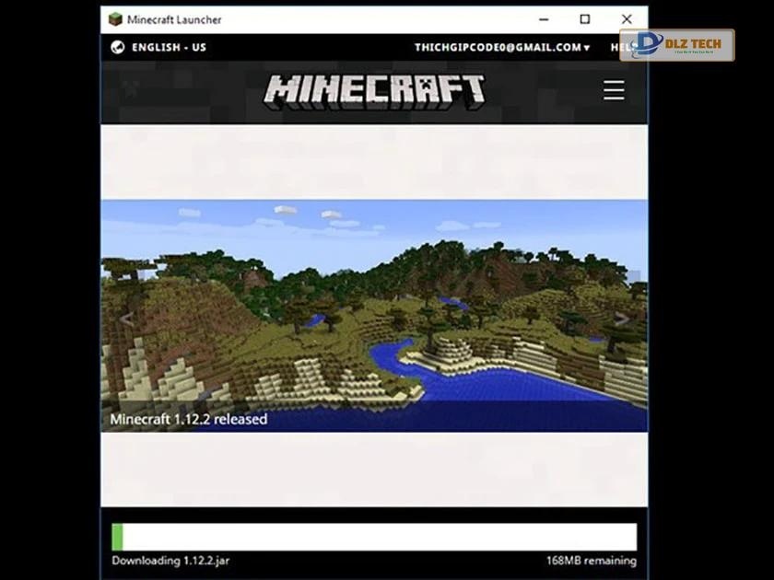Open the Minecraft 1.12.2 released article

[189, 419]
